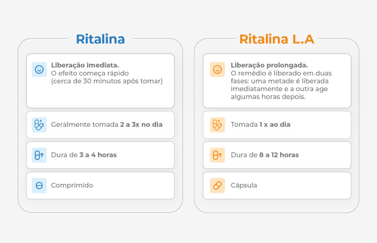Click the Tomada 1 x ao dia text
This screenshot has width=377, height=243.
coord(261,125)
